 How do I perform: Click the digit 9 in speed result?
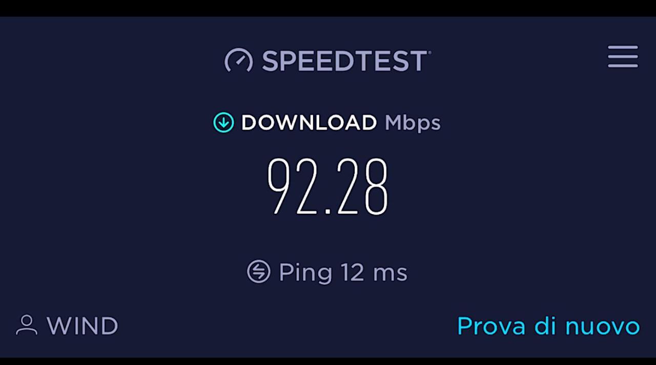click(x=280, y=187)
